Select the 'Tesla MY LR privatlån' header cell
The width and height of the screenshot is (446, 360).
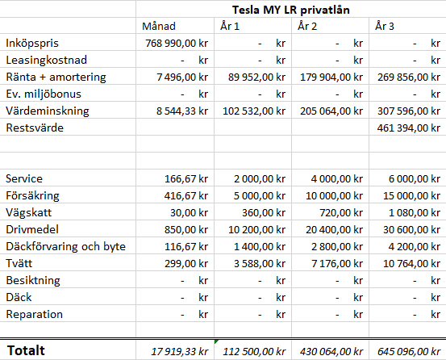(290, 9)
